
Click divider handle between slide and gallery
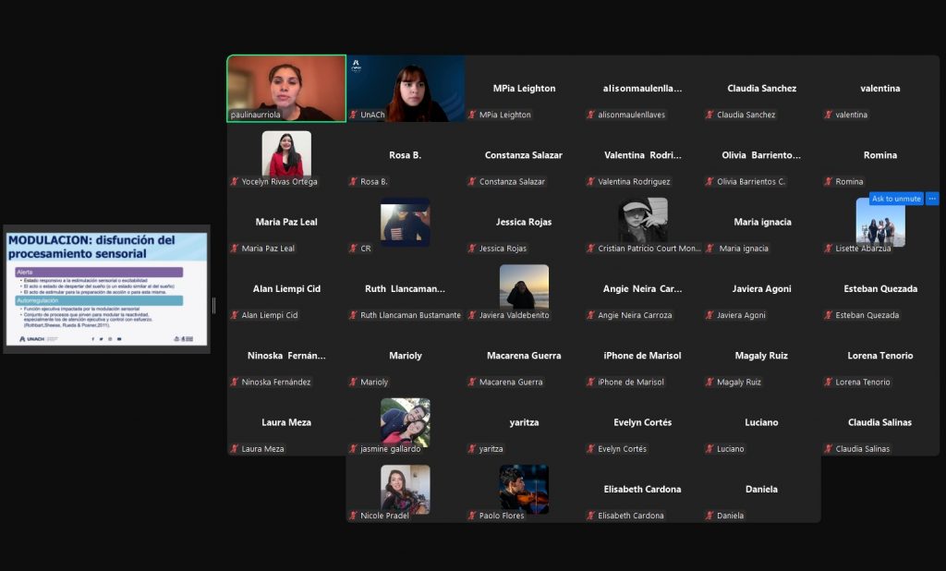pos(214,305)
